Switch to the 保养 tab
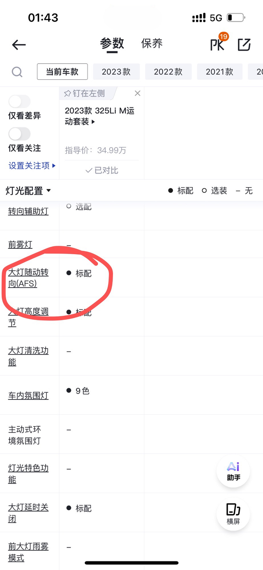The image size is (263, 570). [152, 44]
